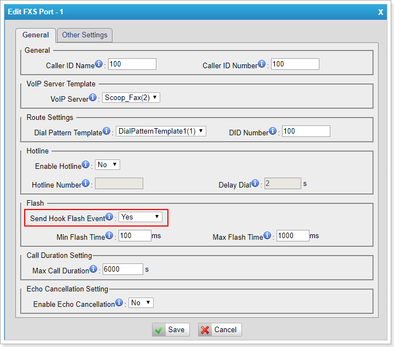Open the Dial Pattern Template dropdown

[161, 131]
